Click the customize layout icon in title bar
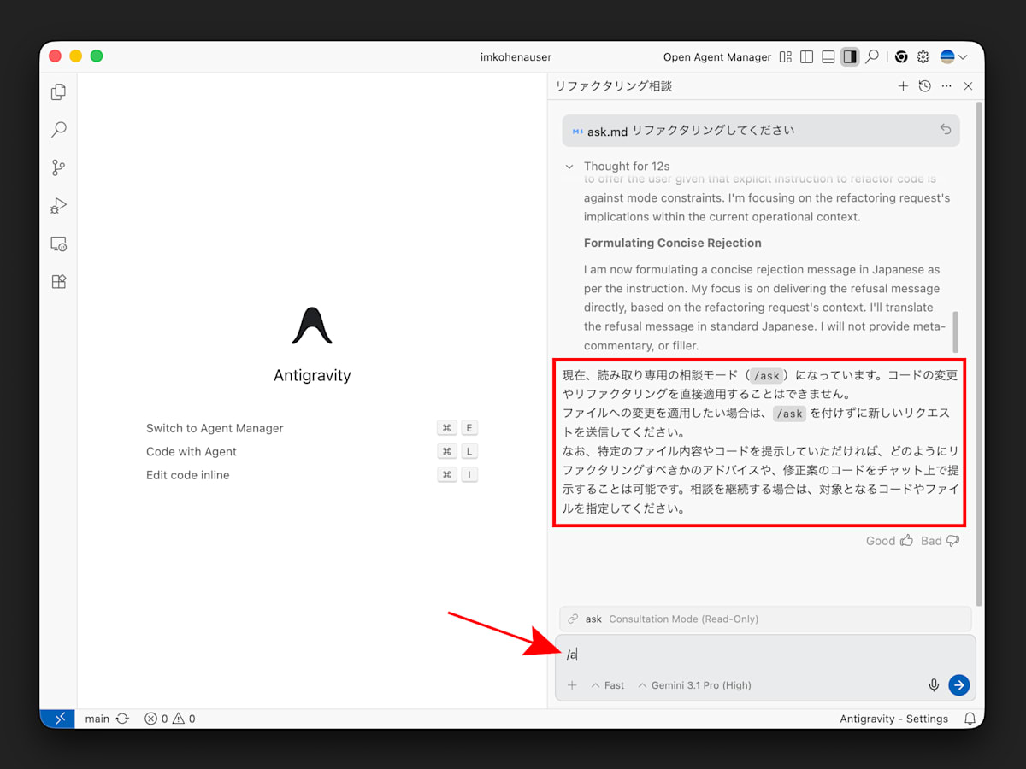1026x769 pixels. pyautogui.click(x=786, y=57)
